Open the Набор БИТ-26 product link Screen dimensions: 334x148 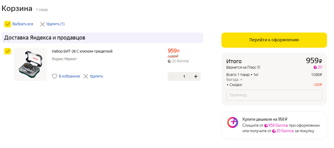[x=82, y=51]
